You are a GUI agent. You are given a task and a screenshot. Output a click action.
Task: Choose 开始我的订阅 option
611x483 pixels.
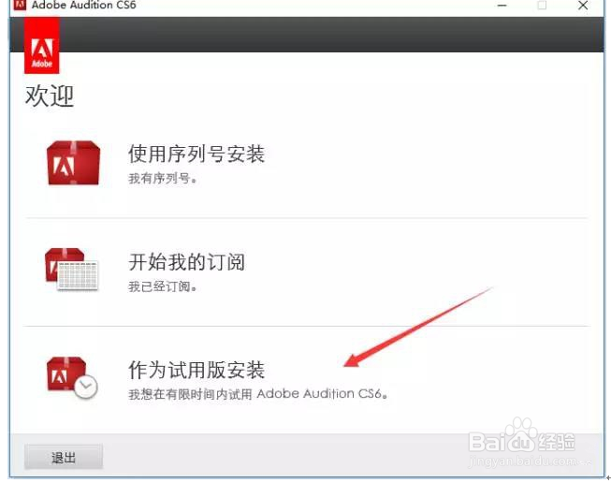(x=187, y=261)
